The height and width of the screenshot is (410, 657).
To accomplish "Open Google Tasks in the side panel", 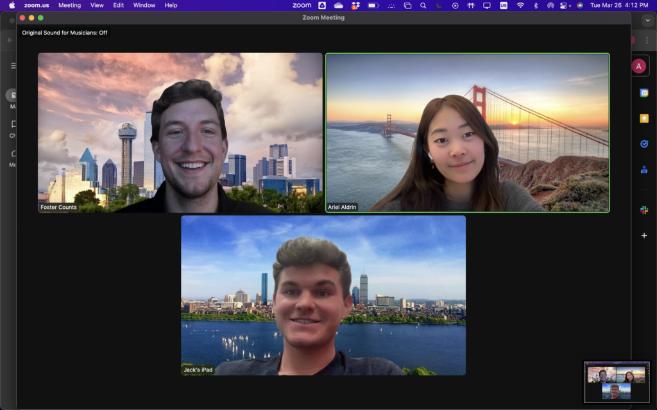I will click(644, 144).
